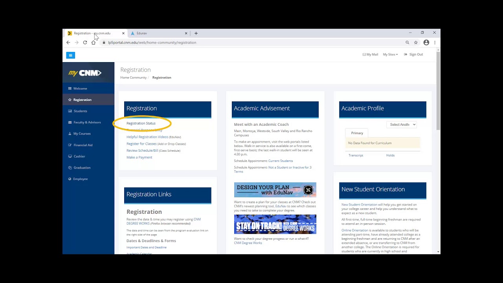Bookmark this page with star icon

click(x=416, y=42)
